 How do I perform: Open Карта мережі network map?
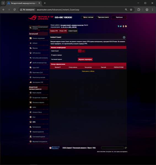click(x=39, y=93)
